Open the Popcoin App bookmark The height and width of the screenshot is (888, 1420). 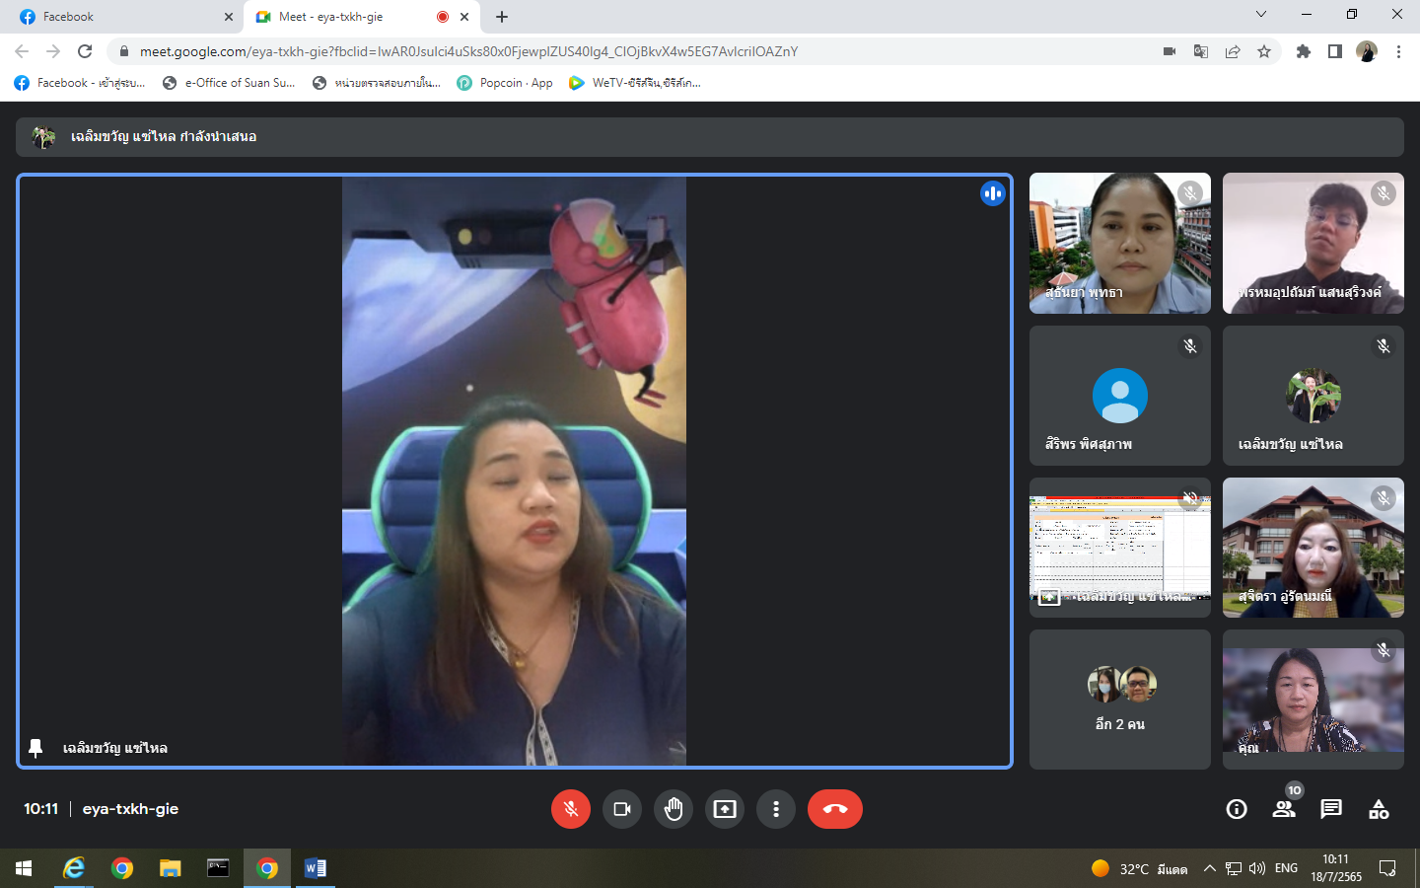[x=505, y=83]
